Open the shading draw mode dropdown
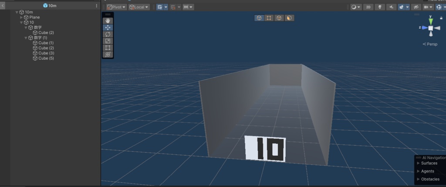This screenshot has width=446, height=187. point(356,7)
